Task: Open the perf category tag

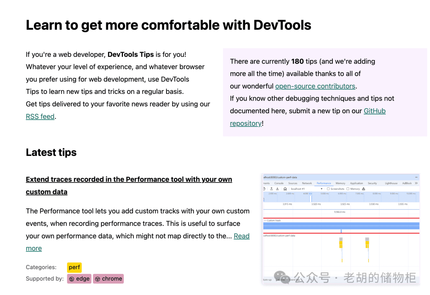Action: 74,267
